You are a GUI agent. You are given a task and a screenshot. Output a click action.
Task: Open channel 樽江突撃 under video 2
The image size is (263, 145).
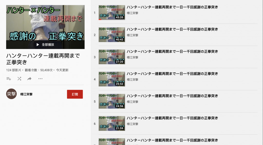click(x=133, y=35)
